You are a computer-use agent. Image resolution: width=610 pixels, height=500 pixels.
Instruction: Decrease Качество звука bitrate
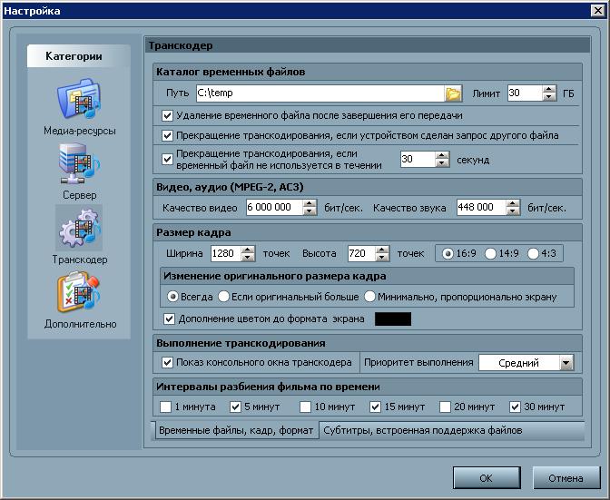(x=513, y=211)
